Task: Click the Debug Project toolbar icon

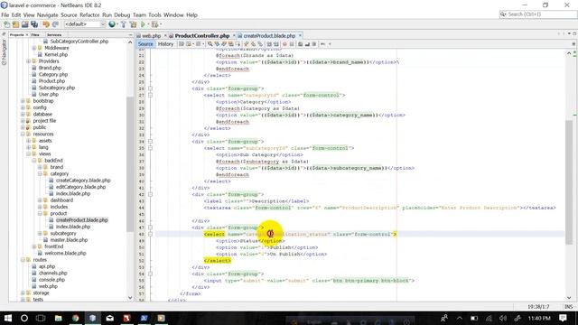Action: point(154,24)
